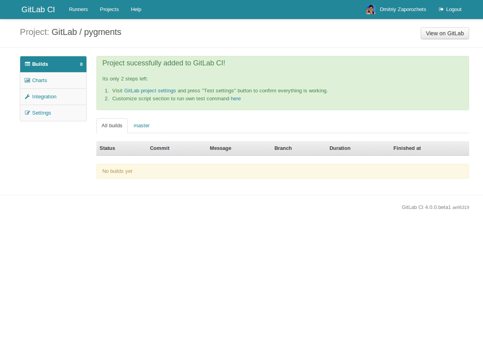Screen dimensions: 483x362
Task: Open Settings text in the sidebar
Action: point(42,113)
